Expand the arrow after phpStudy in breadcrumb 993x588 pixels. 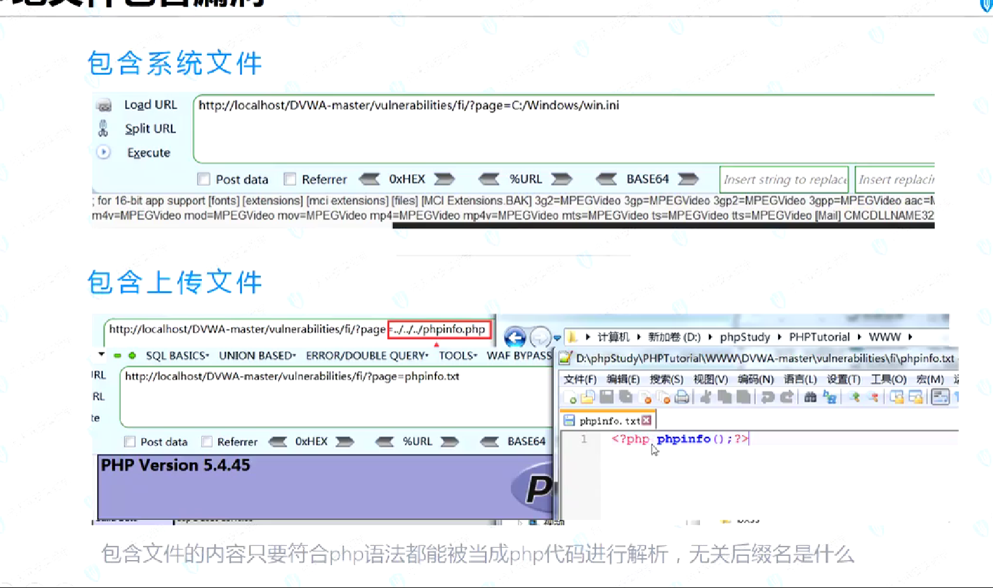click(x=779, y=337)
